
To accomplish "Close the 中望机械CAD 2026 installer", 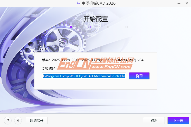I will pyautogui.click(x=187, y=3).
